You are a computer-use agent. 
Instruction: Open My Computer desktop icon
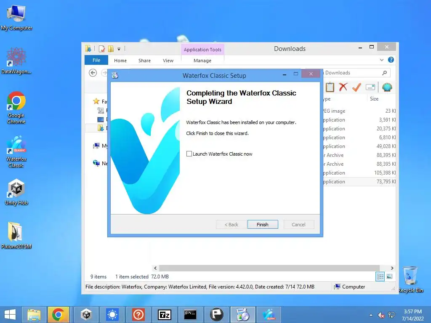click(16, 18)
